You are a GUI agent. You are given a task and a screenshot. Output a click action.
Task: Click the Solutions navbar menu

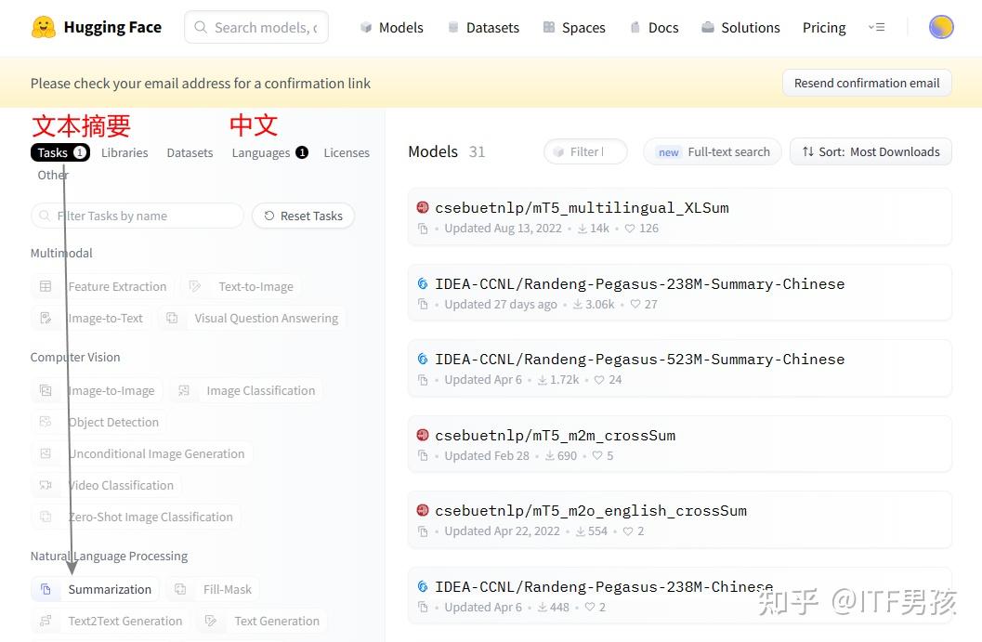740,28
